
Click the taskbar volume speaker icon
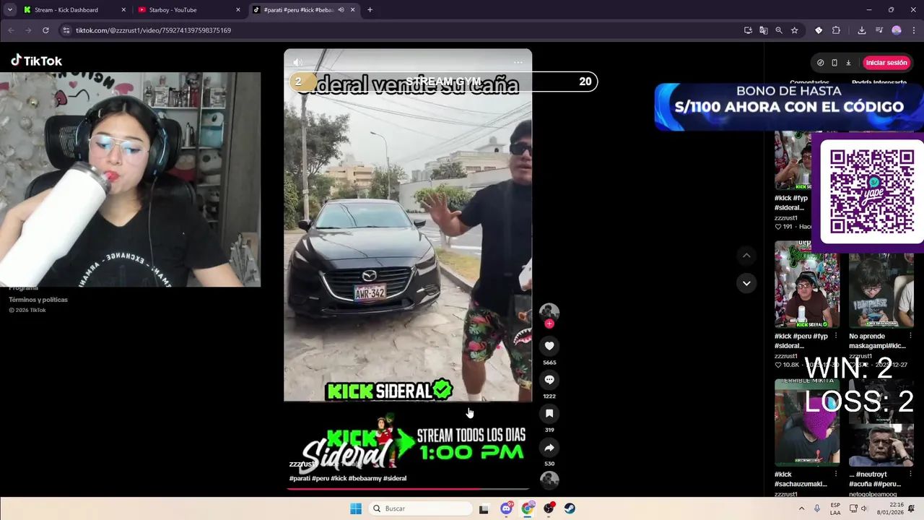tap(866, 508)
